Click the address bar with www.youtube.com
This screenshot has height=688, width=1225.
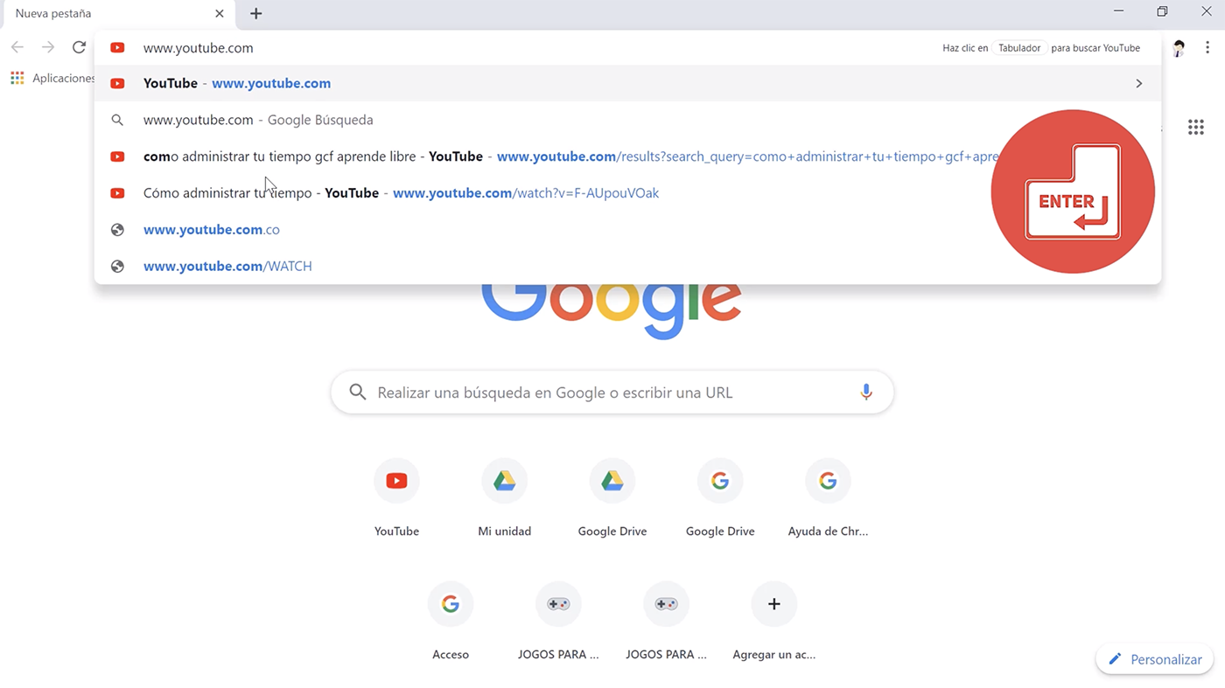coord(627,48)
